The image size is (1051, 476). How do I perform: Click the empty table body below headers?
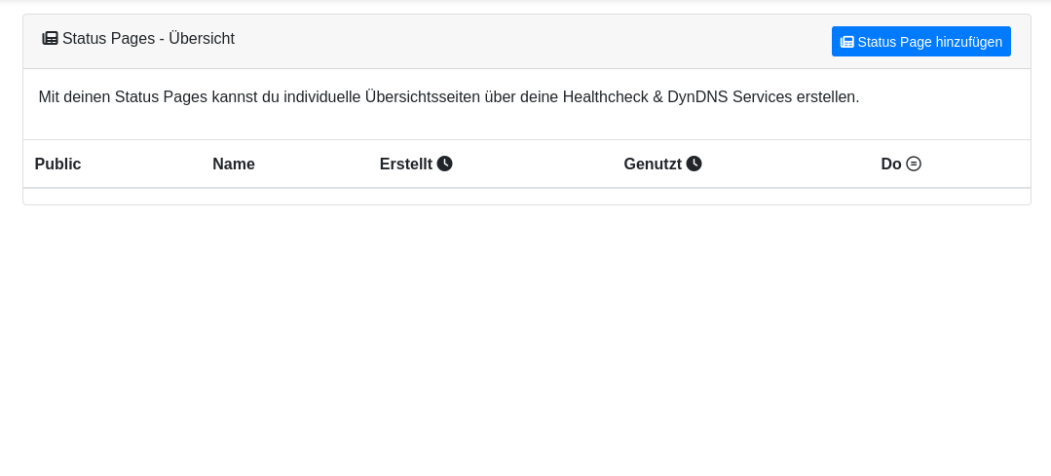526,196
